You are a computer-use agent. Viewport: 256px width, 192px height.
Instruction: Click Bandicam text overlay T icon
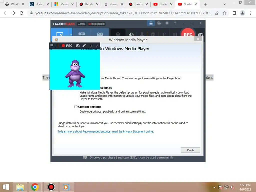164,34
